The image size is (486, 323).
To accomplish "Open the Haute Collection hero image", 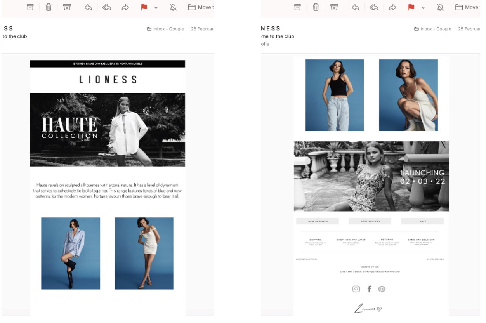I will (108, 130).
